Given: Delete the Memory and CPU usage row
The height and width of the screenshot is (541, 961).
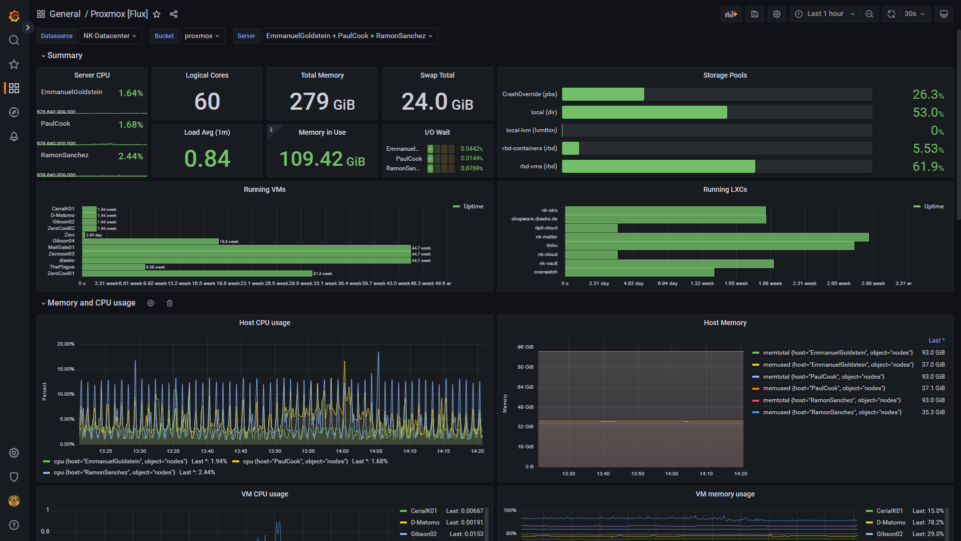Looking at the screenshot, I should pos(170,303).
